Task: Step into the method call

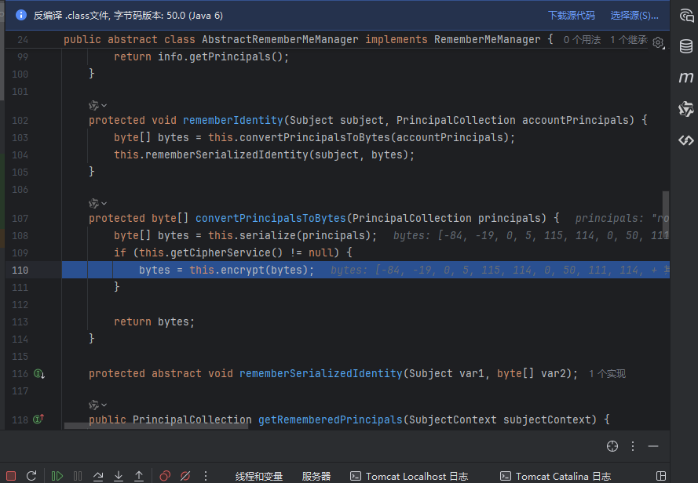Action: click(x=119, y=476)
